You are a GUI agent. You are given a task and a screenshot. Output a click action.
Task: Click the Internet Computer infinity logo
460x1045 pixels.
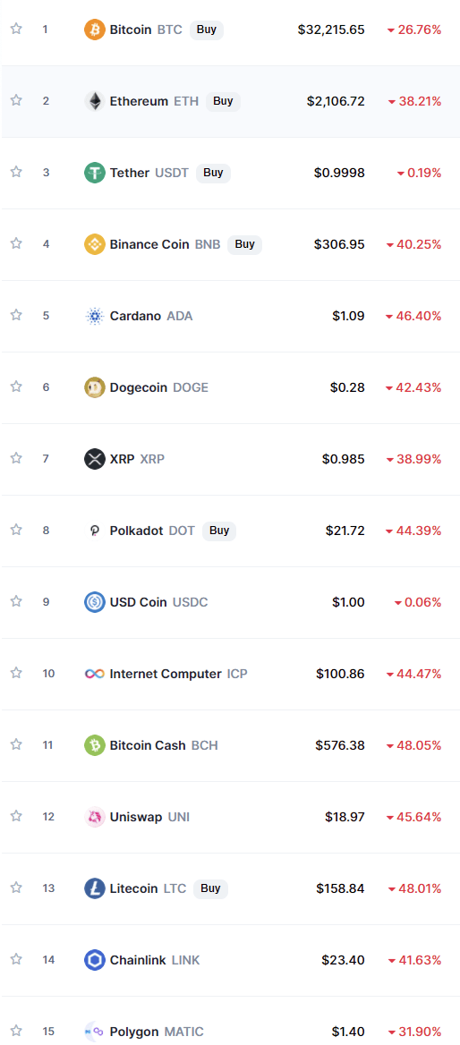(95, 674)
